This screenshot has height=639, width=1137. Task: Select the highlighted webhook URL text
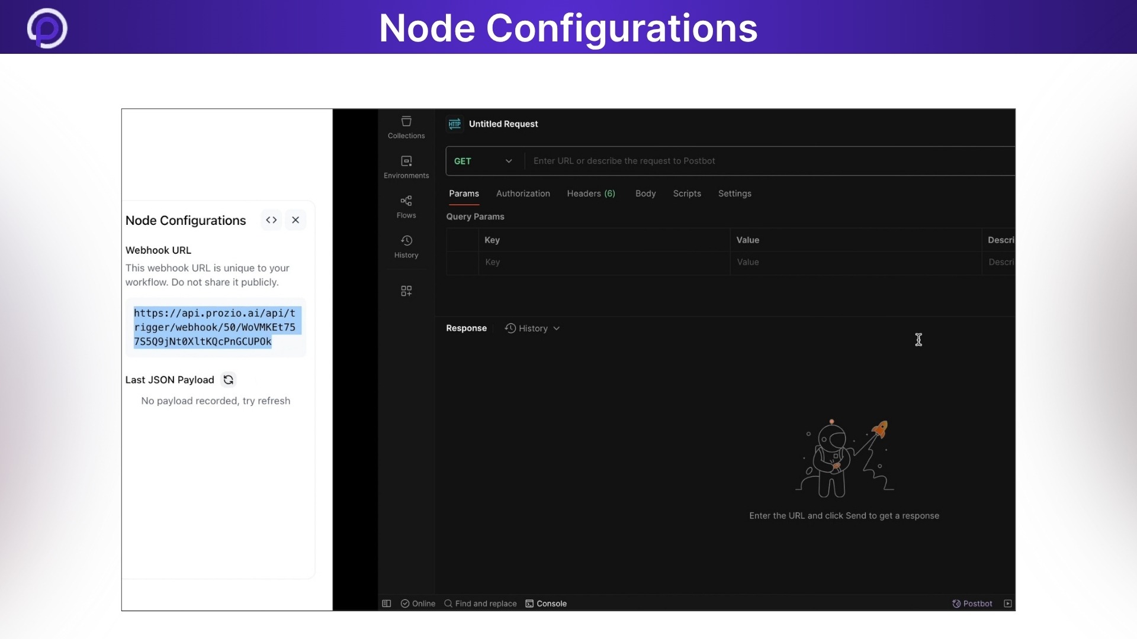tap(215, 327)
